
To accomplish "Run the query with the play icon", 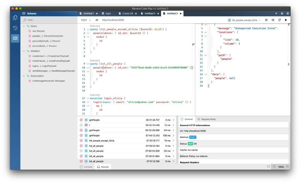I will tap(286, 20).
